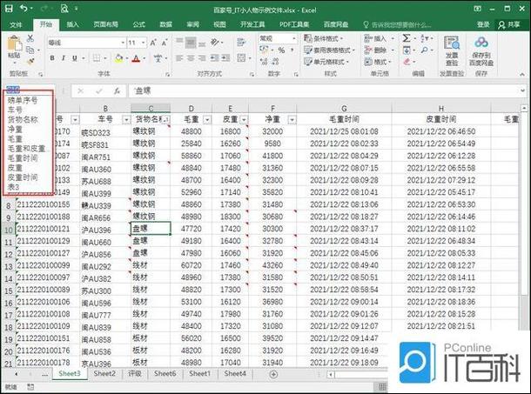Apply AutoSum using the sigma icon

point(406,38)
